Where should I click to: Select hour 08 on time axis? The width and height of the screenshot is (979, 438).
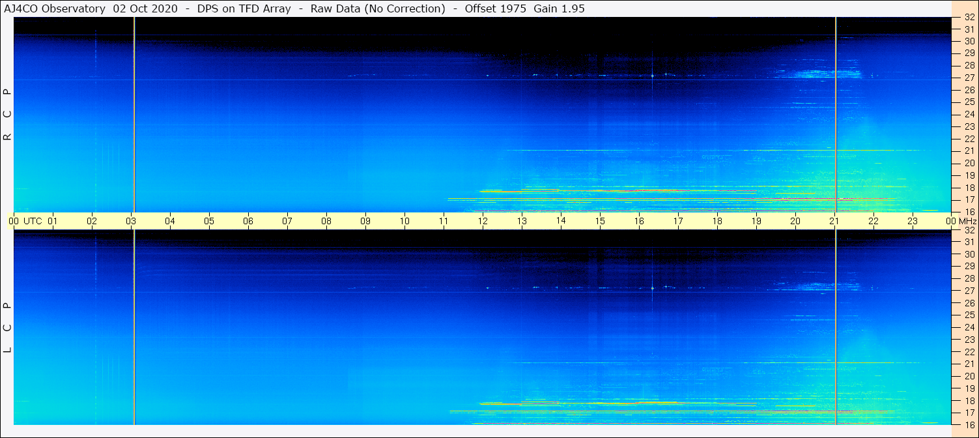pos(326,221)
